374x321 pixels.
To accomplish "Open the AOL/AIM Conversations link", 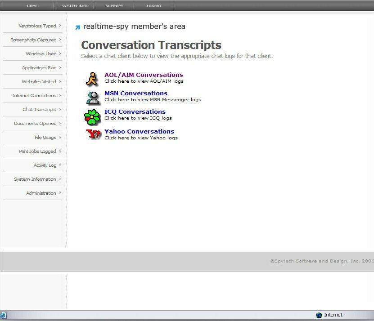I will (144, 75).
